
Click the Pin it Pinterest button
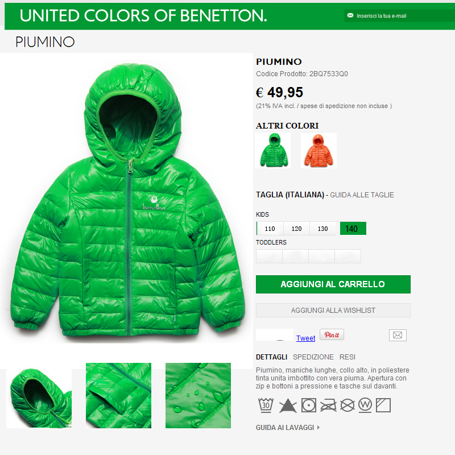click(332, 334)
